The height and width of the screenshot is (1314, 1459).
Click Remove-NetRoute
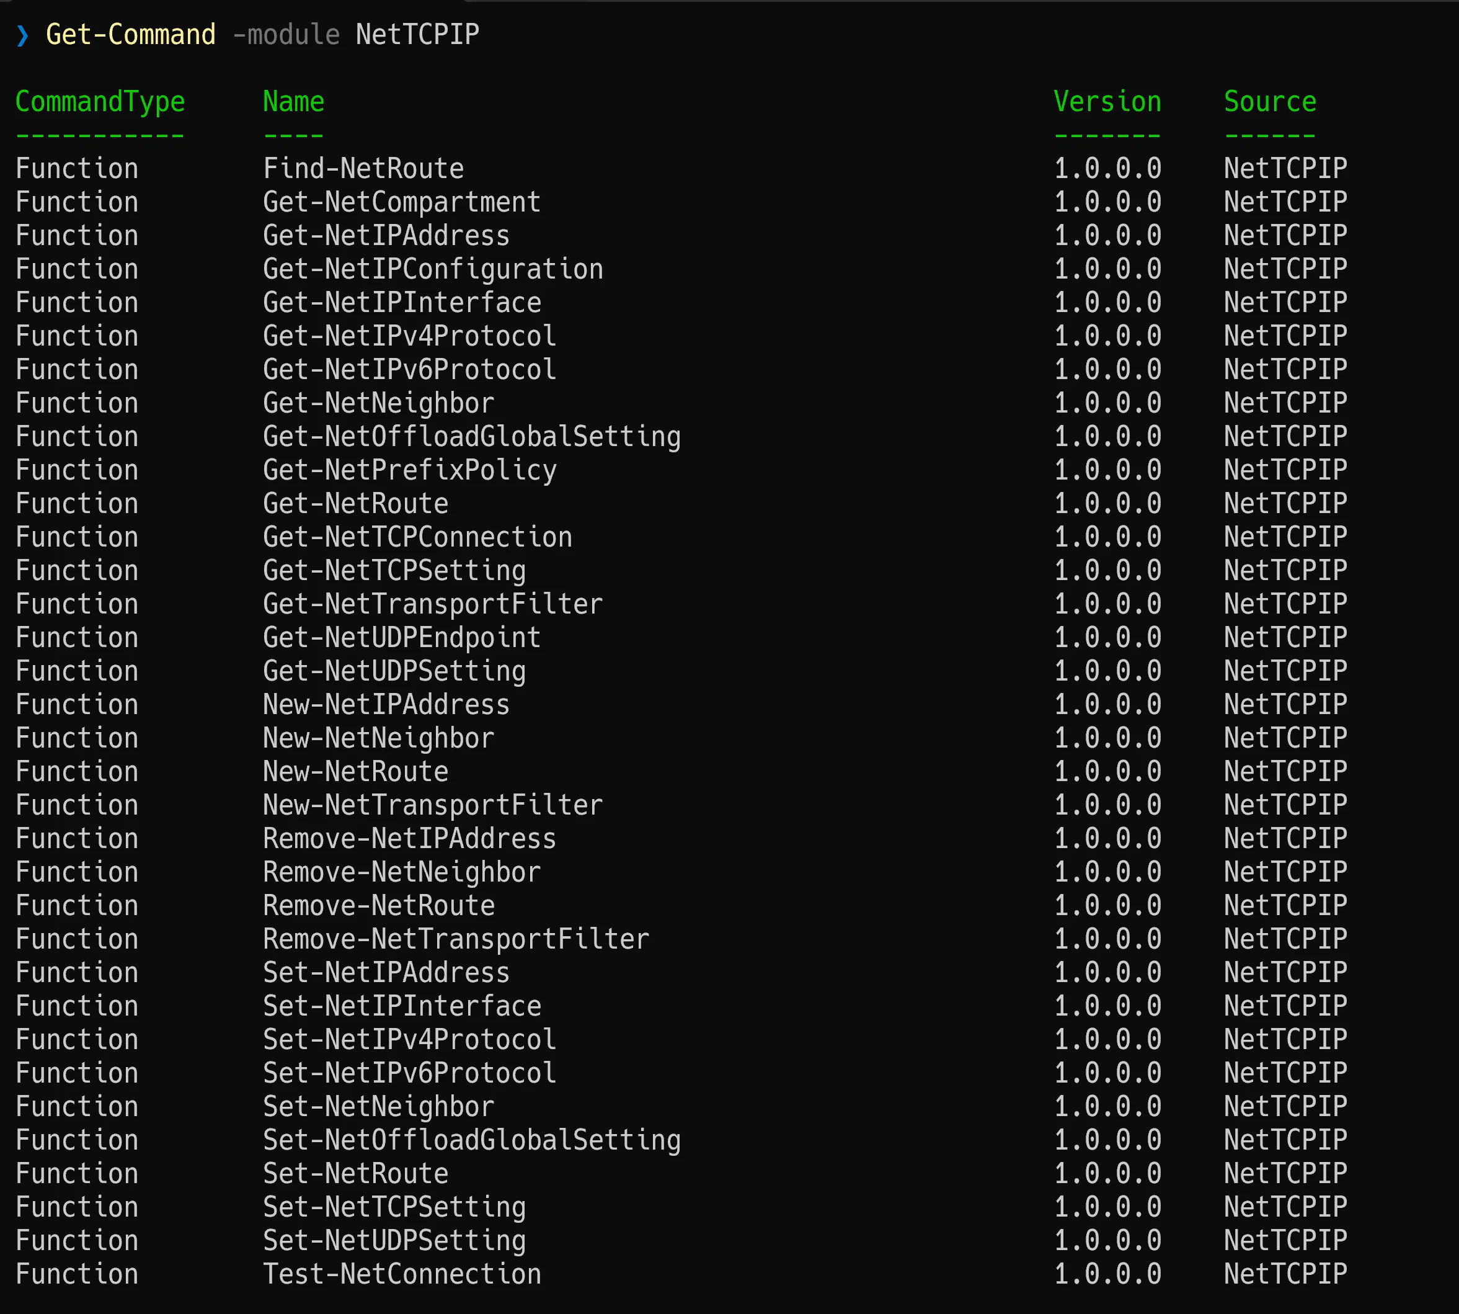pyautogui.click(x=379, y=905)
